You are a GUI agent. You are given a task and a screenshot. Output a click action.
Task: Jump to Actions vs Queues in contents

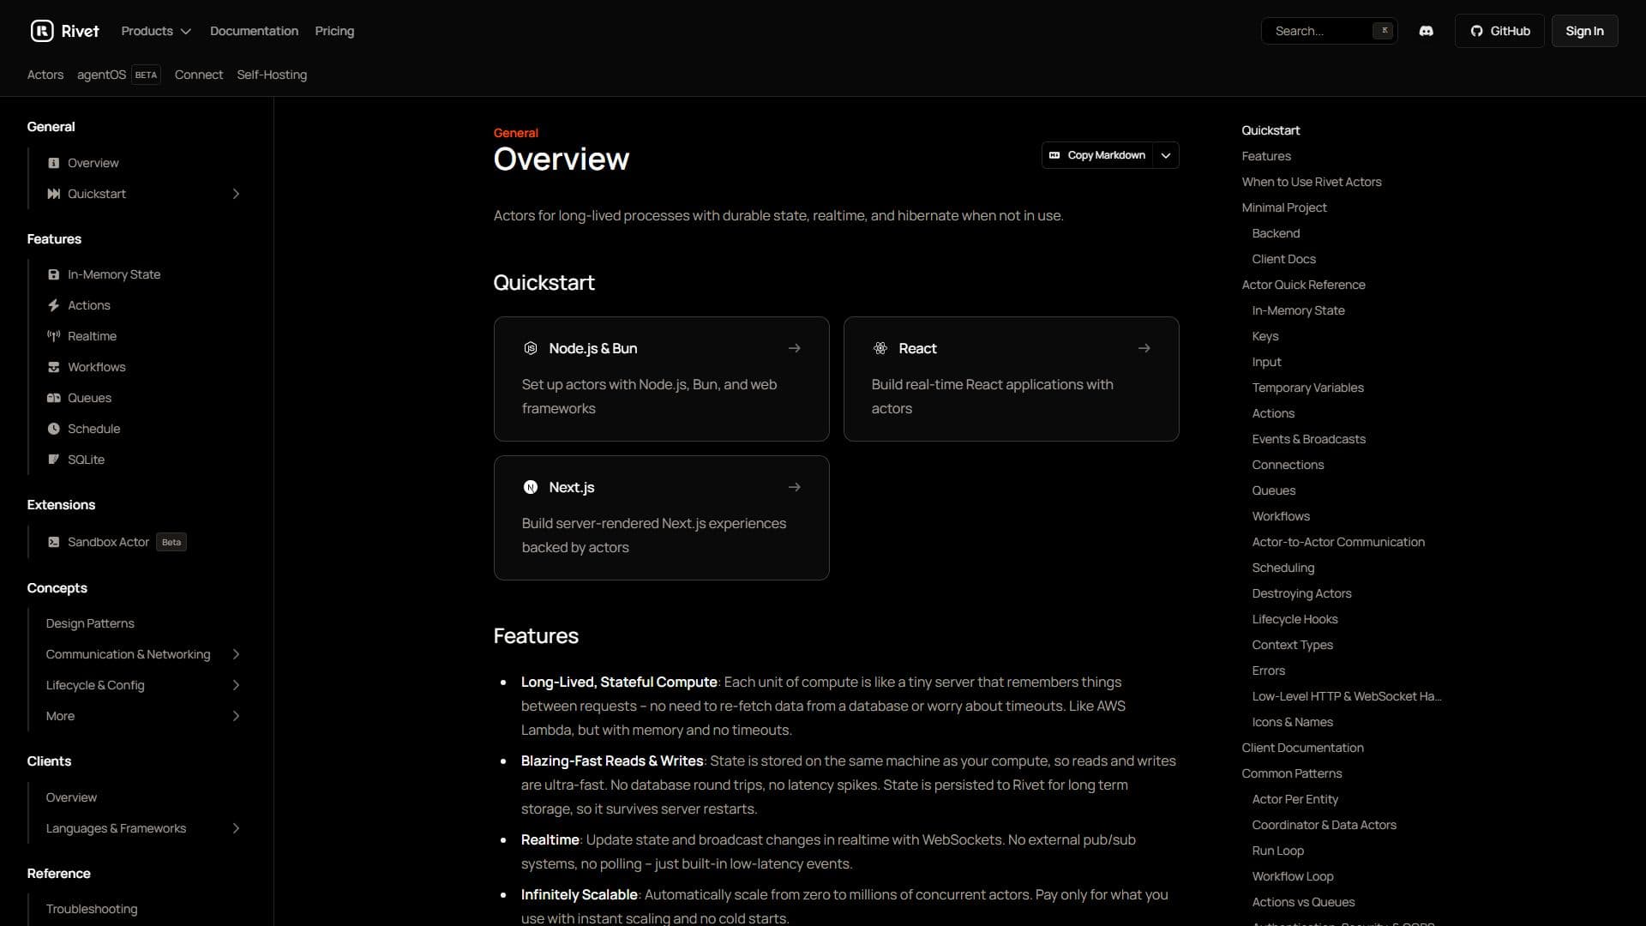[1303, 902]
